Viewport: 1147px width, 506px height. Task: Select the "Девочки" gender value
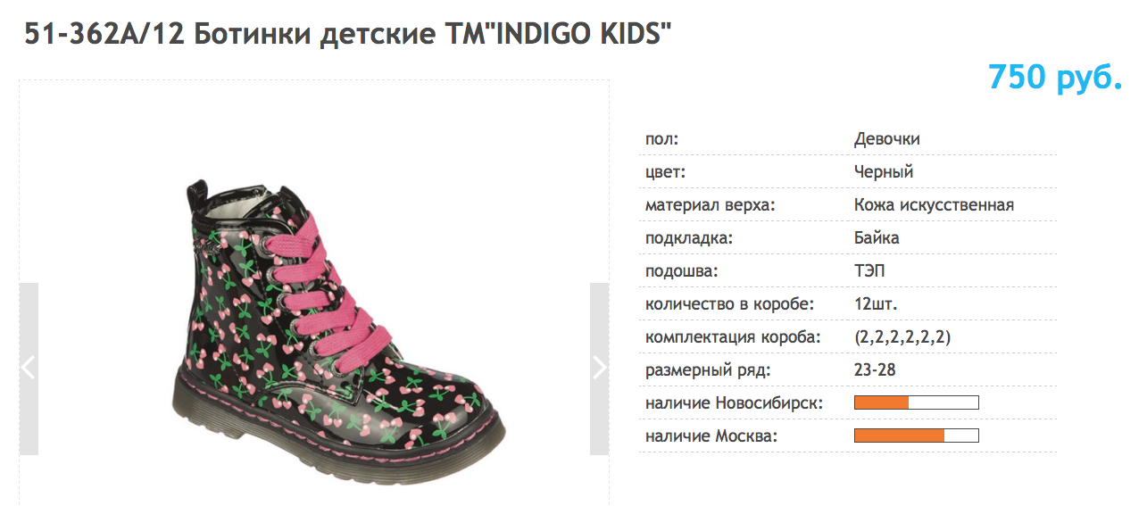[886, 139]
